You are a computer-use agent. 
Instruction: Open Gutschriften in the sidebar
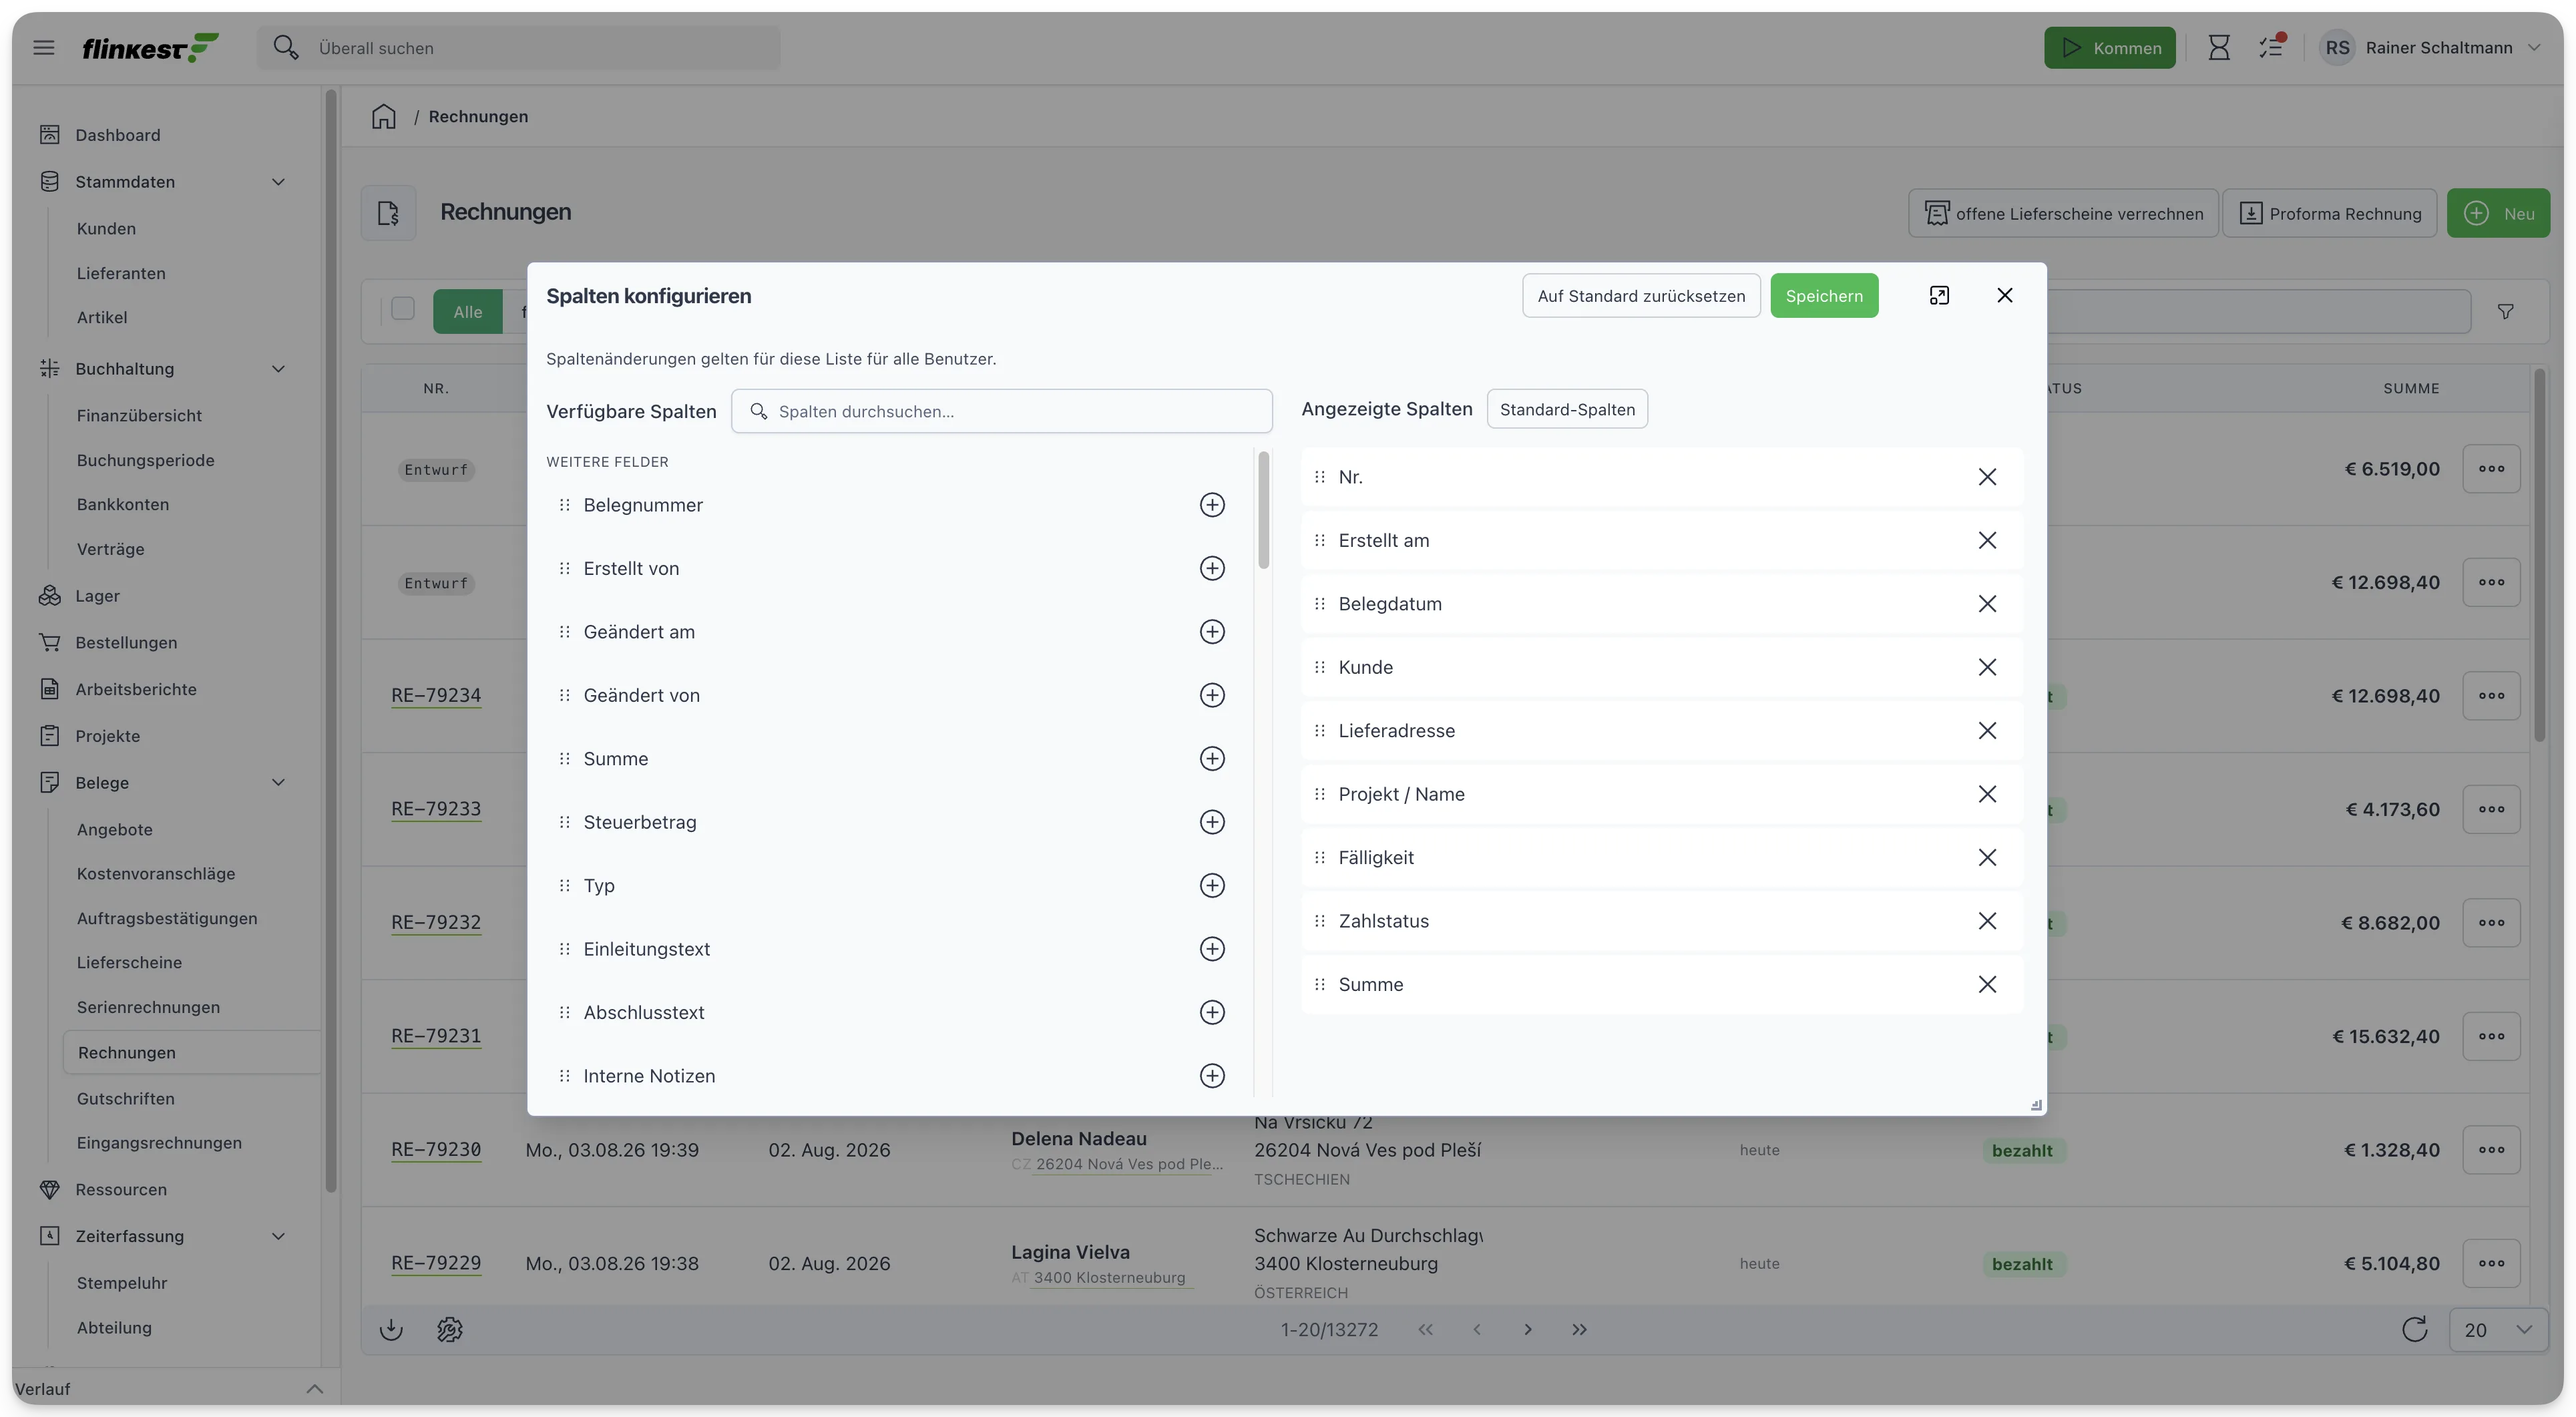[x=126, y=1098]
